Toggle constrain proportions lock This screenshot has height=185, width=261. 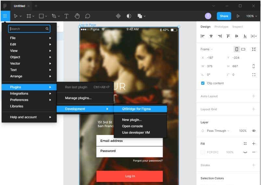click(x=254, y=66)
